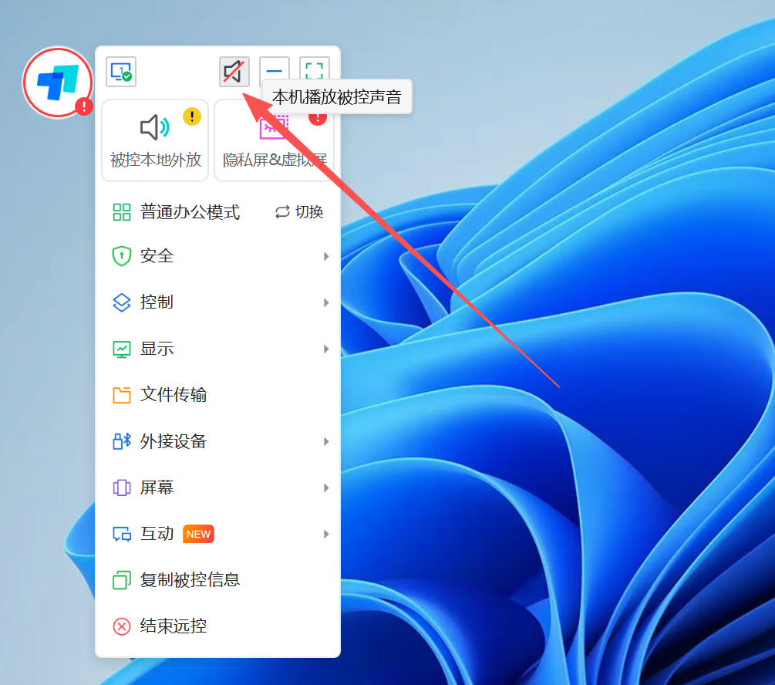Toggle the 隐私屏&虚拟屏 card
The width and height of the screenshot is (775, 685).
coord(275,140)
